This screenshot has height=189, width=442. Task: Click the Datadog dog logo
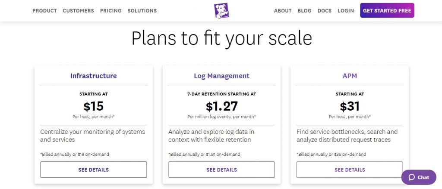tap(221, 11)
